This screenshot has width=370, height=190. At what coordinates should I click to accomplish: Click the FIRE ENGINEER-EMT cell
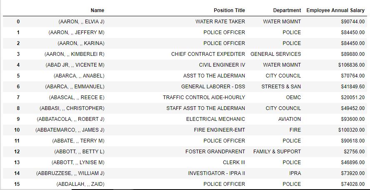(220, 130)
